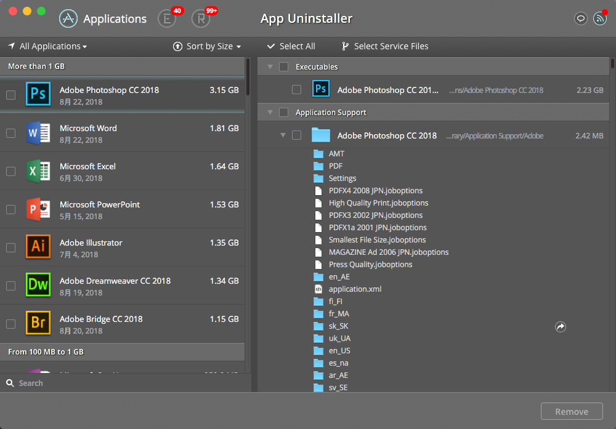Screen dimensions: 616x429
Task: Click Select Service Files
Action: [x=385, y=46]
